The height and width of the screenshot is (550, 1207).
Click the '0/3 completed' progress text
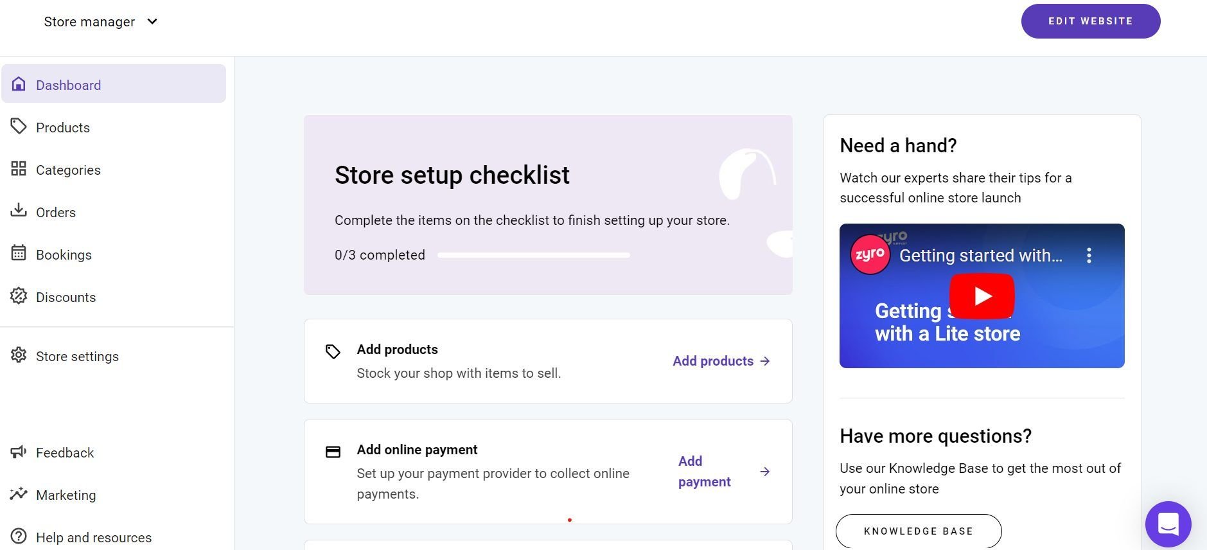[380, 255]
